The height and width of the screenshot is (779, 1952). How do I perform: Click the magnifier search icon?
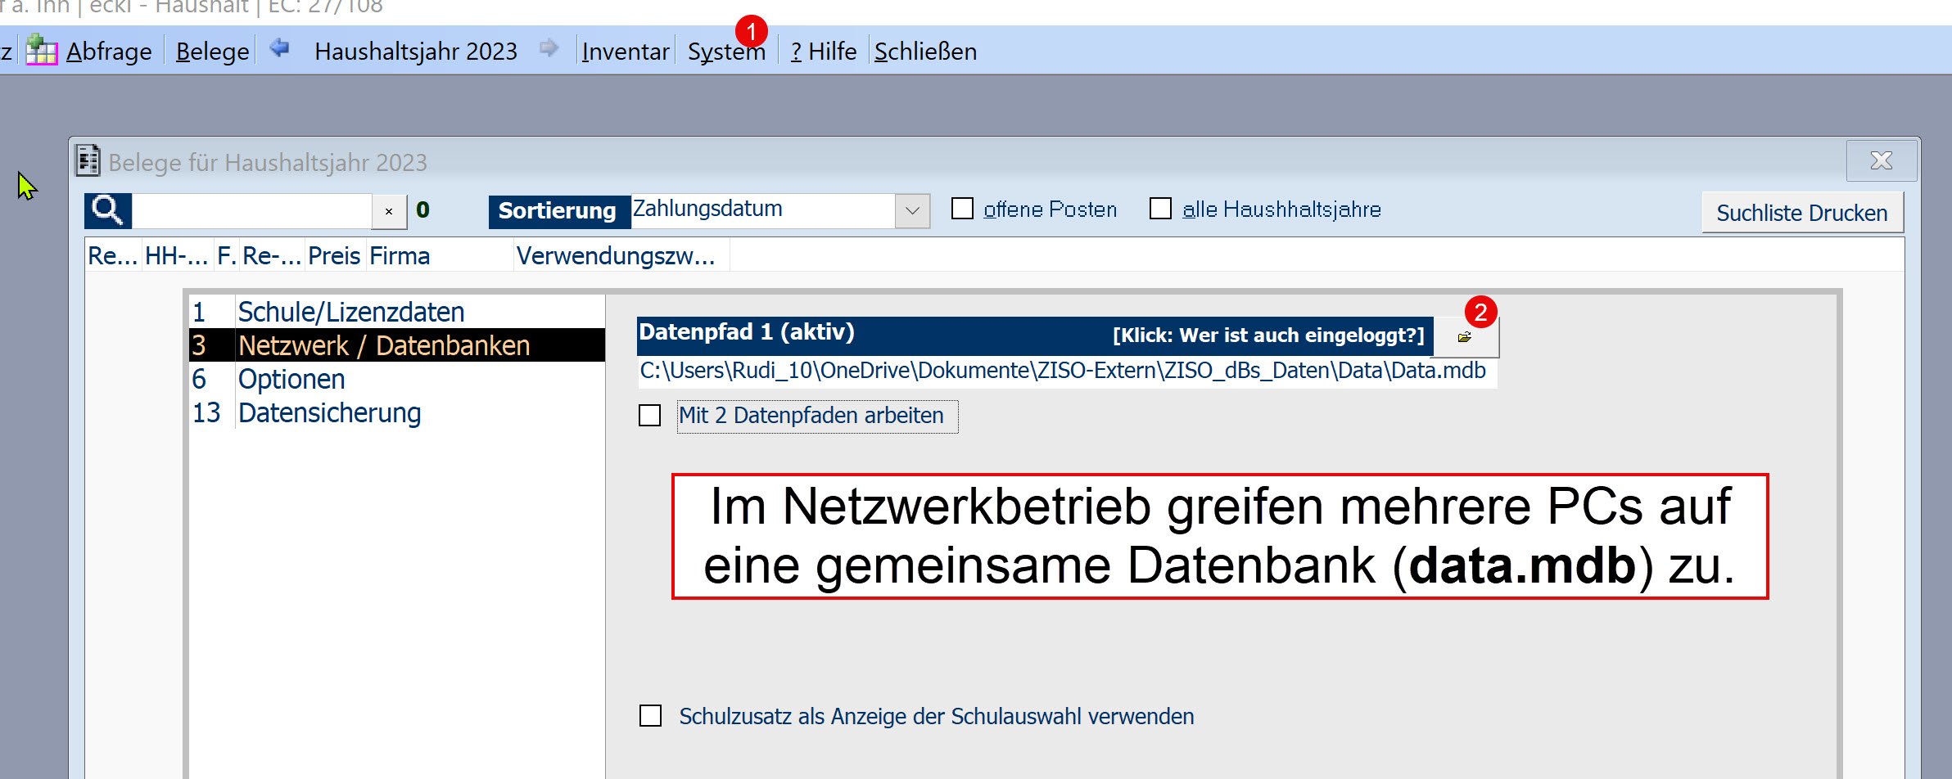click(x=108, y=211)
